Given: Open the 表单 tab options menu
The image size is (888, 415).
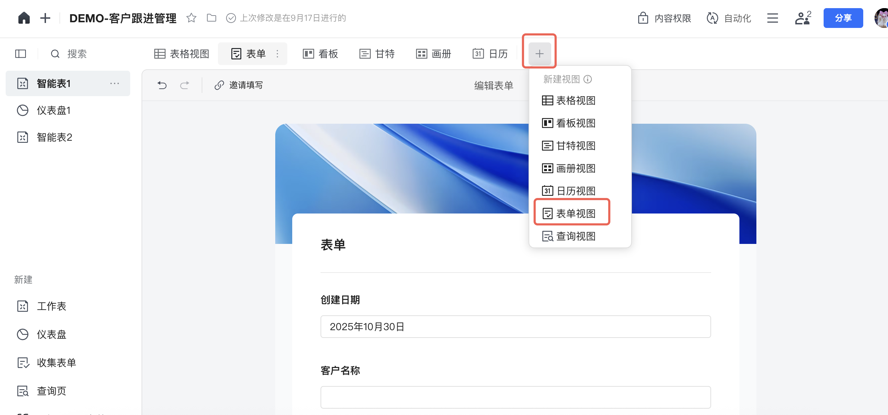Looking at the screenshot, I should 277,54.
